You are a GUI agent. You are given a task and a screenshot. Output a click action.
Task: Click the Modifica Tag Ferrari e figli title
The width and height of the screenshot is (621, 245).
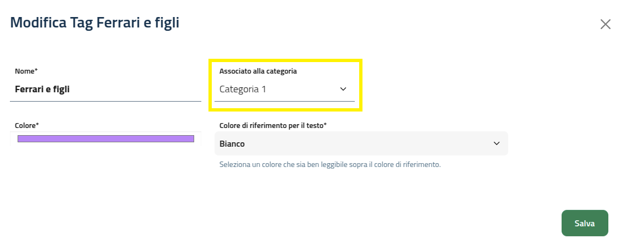coord(95,23)
